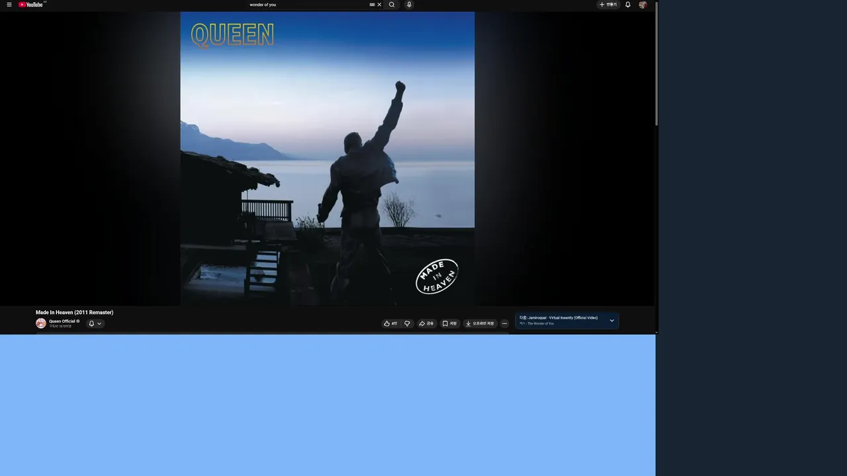The image size is (847, 476).
Task: Open the on-screen keyboard icon in the search bar
Action: (x=372, y=5)
